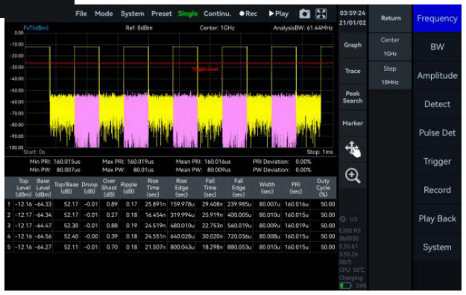Select the Record tab
466x295 pixels.
pos(437,190)
